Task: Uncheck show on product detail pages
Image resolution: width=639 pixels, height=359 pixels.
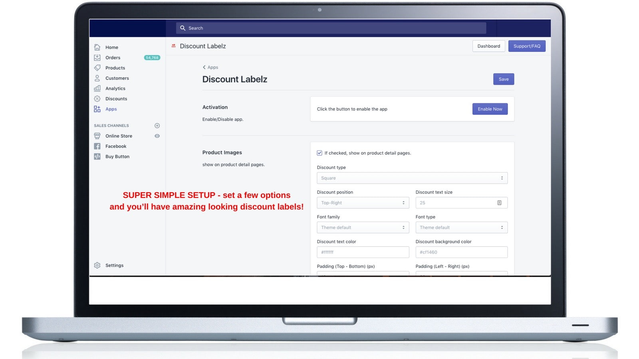Action: pos(319,153)
